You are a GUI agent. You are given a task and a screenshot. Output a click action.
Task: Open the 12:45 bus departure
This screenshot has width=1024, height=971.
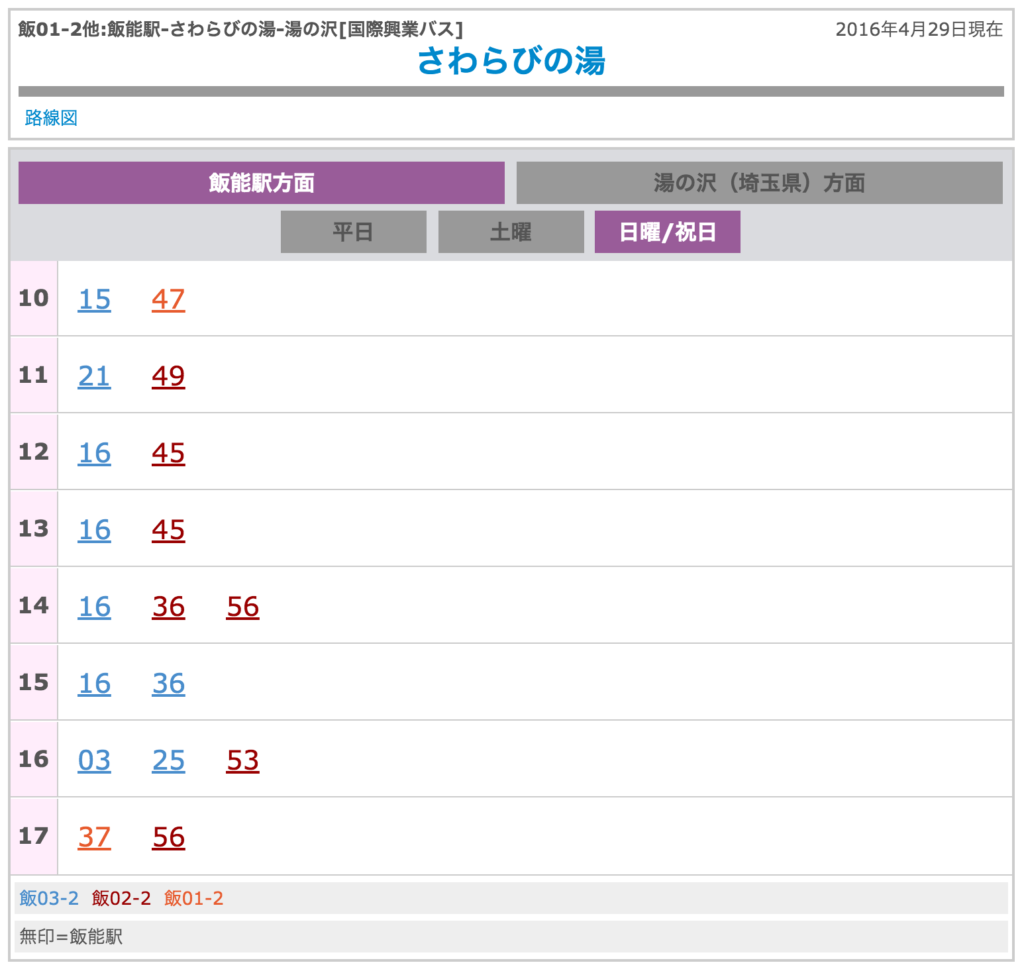[x=168, y=453]
